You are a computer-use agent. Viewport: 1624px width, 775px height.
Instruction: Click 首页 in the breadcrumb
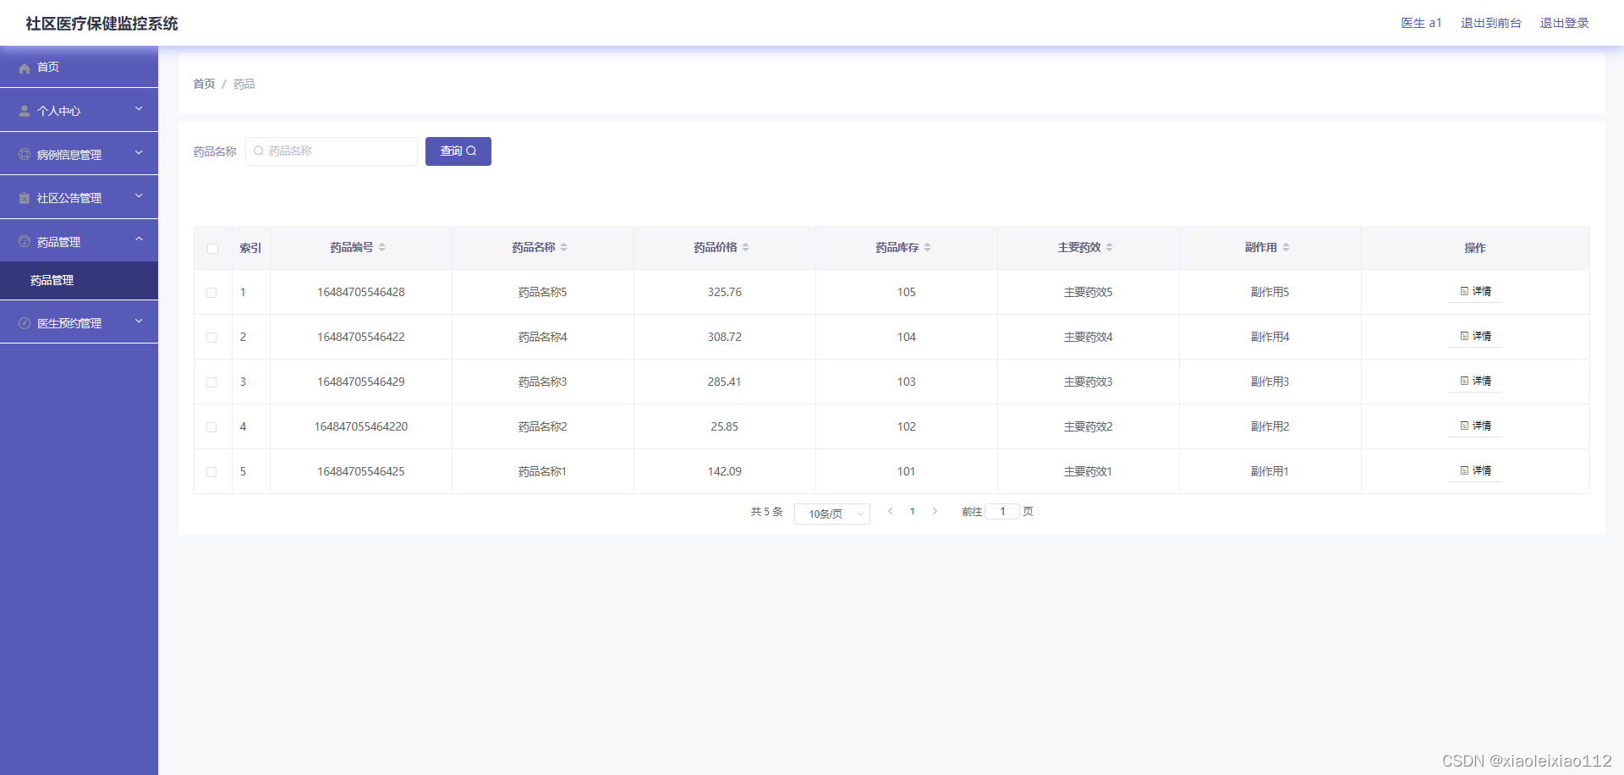click(x=204, y=84)
